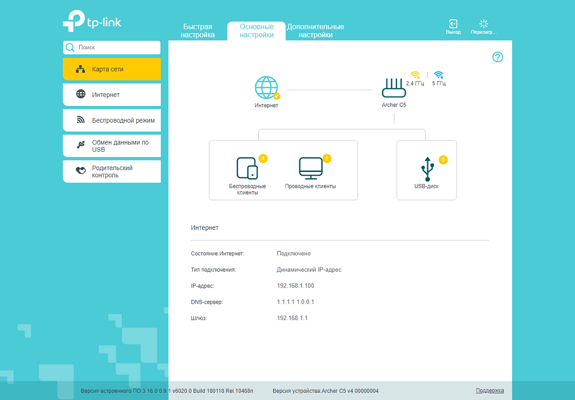The height and width of the screenshot is (400, 575).
Task: Open Беспроводные клиенты devices icon
Action: [247, 168]
